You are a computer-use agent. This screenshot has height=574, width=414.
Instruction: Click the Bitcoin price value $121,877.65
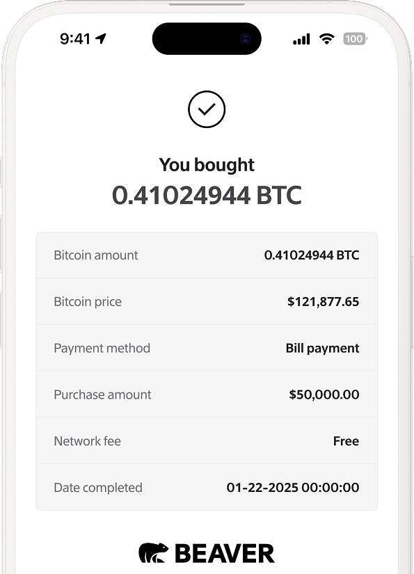(x=323, y=301)
